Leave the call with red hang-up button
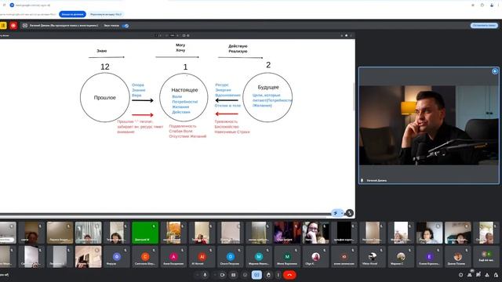This screenshot has width=502, height=282. pos(289,275)
